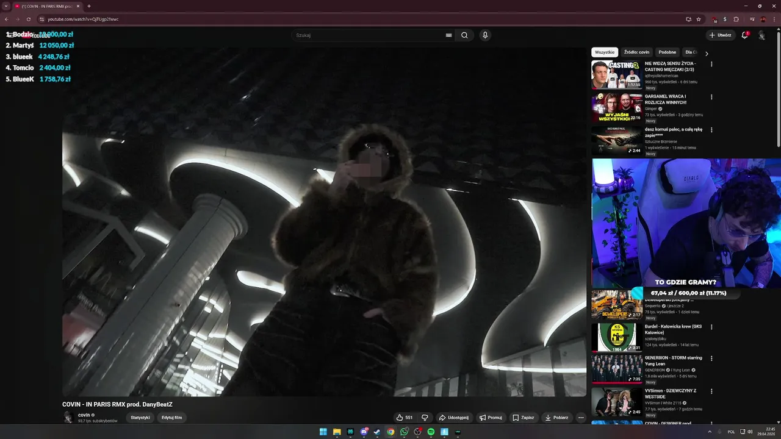781x439 pixels.
Task: Open the covin channel name link
Action: click(84, 415)
